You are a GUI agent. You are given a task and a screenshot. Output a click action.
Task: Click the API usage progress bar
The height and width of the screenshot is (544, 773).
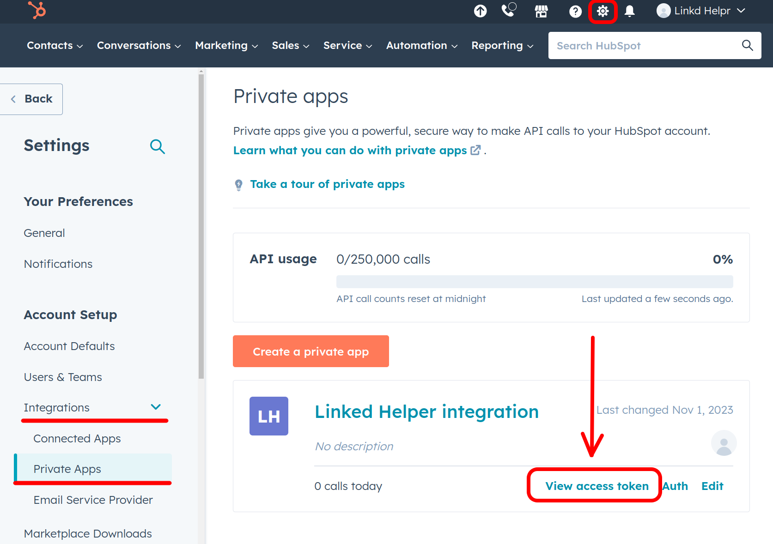[x=535, y=282]
